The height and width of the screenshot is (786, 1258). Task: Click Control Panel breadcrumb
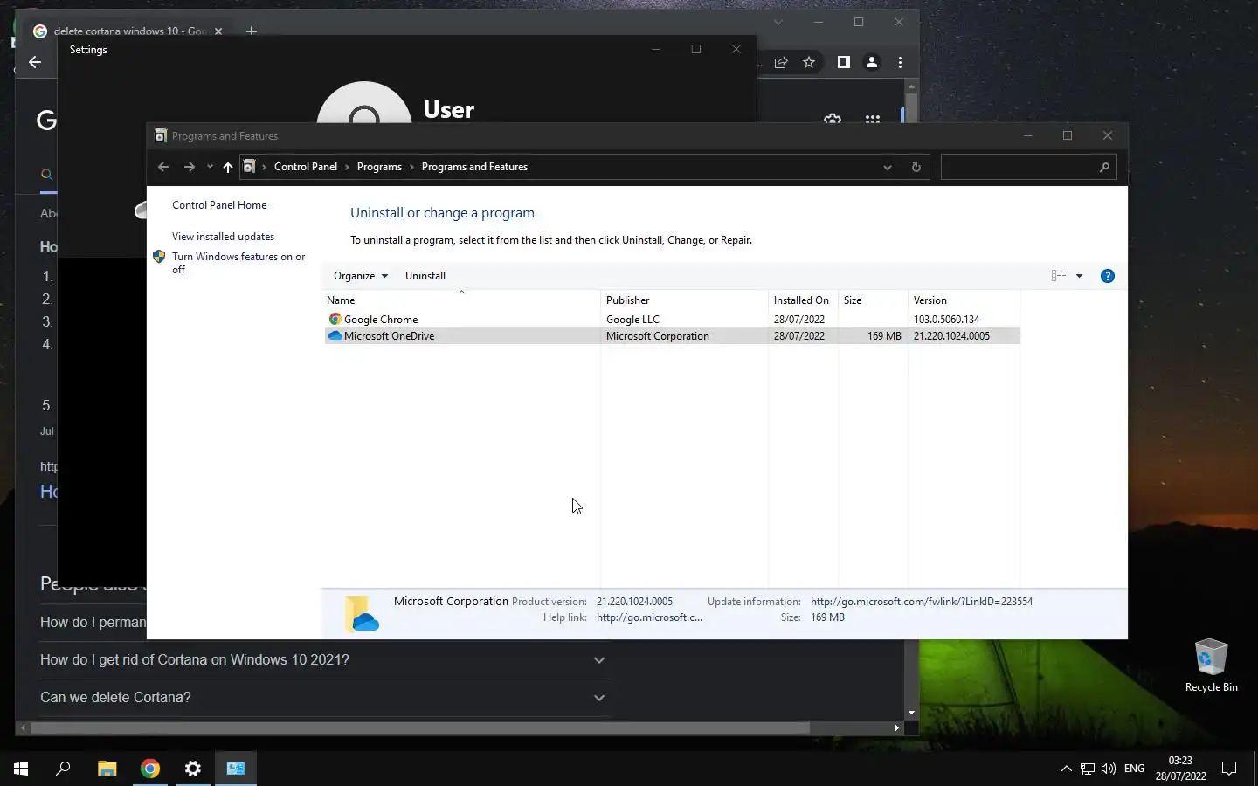coord(306,167)
